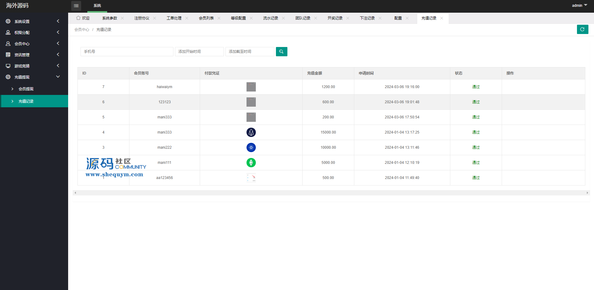
Task: Open the 会员提现 submenu item
Action: tap(34, 89)
